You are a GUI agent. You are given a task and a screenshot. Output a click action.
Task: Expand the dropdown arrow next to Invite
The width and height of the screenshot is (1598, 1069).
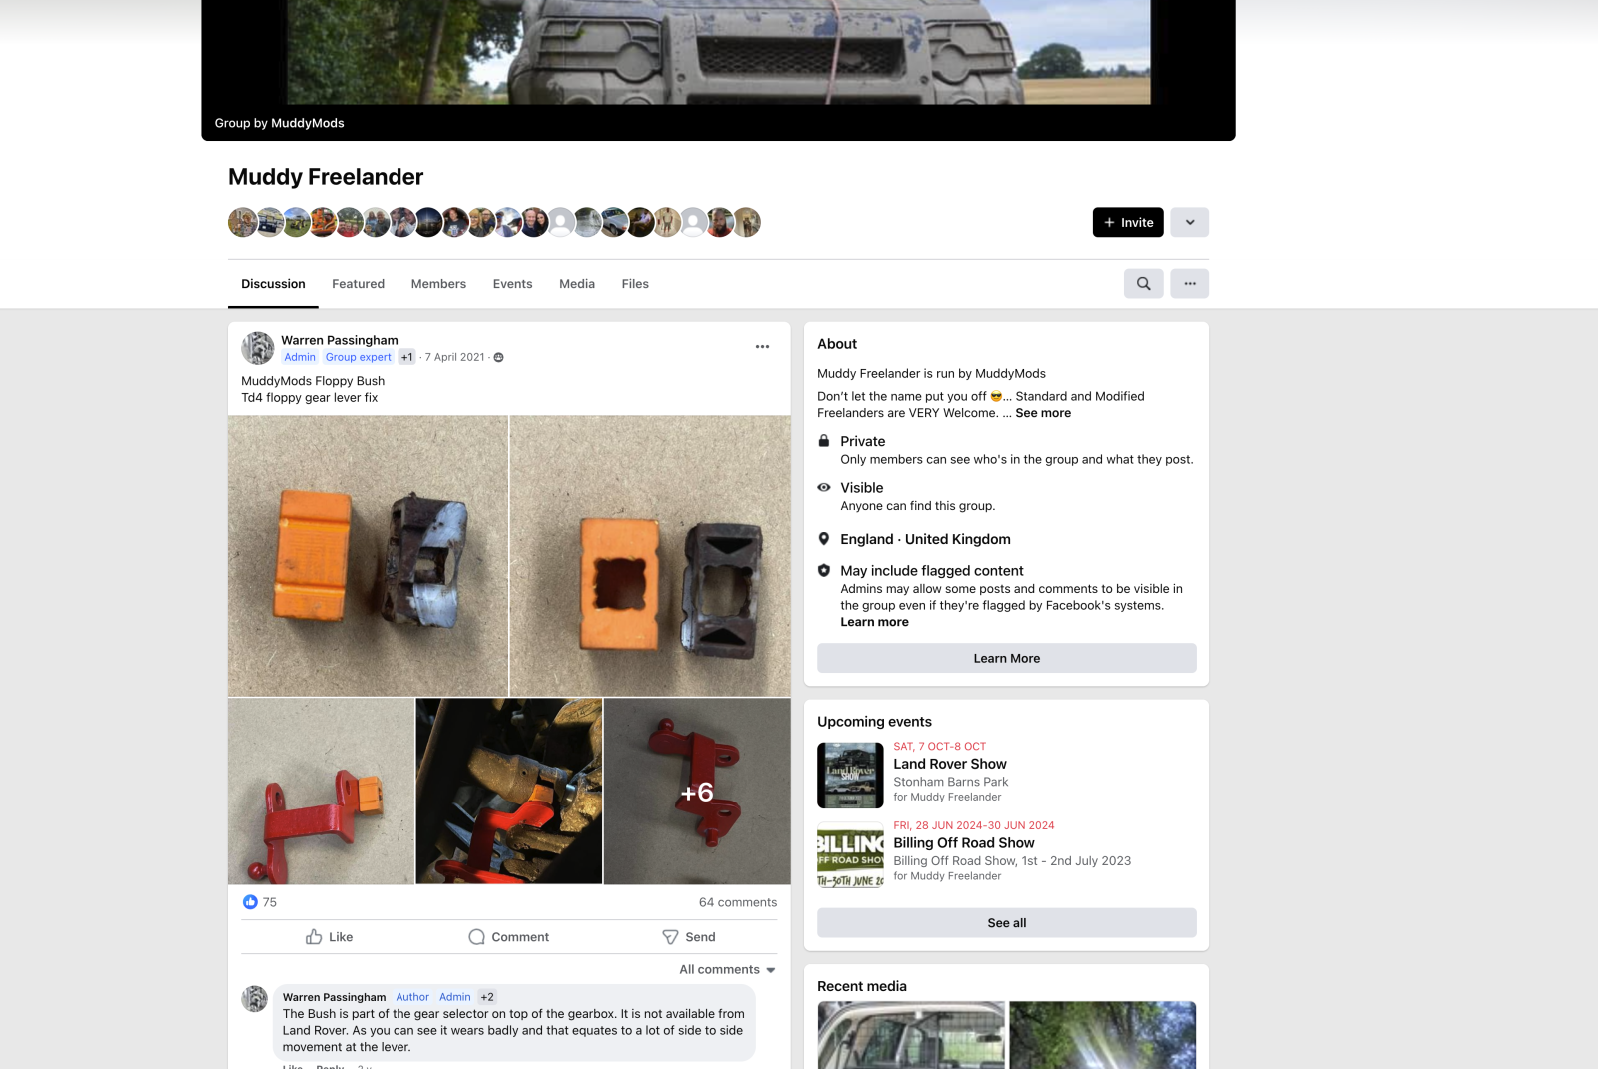click(x=1190, y=222)
